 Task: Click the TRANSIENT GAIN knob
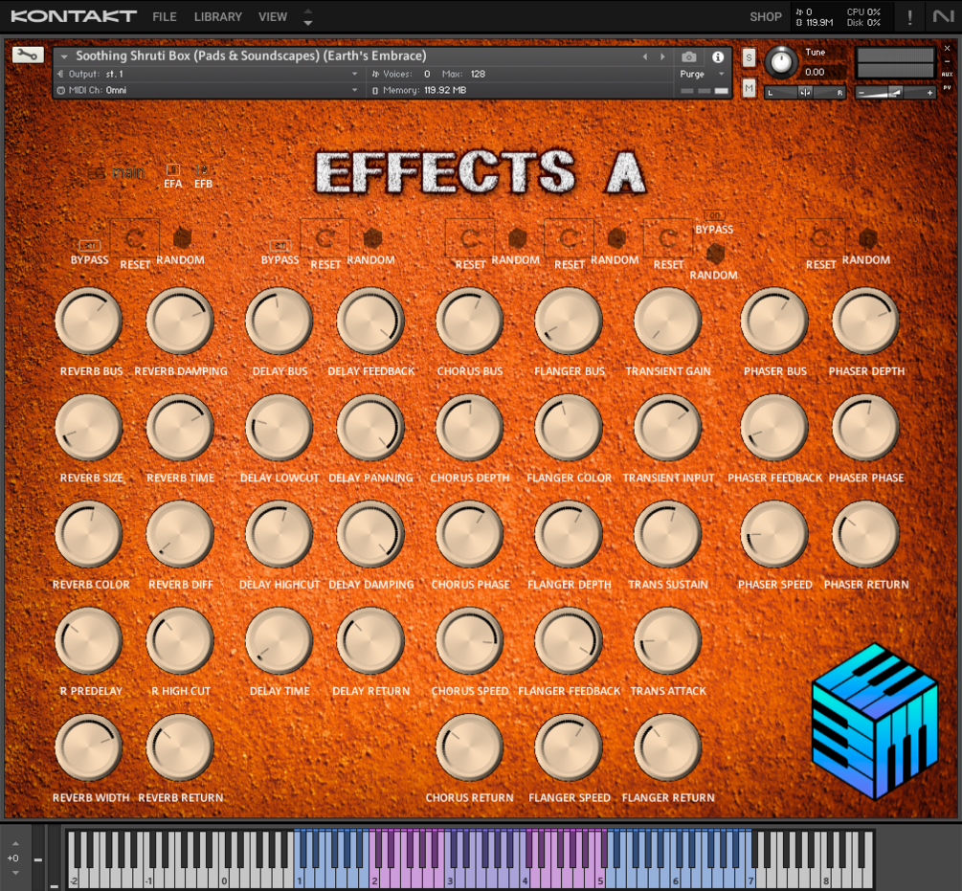coord(667,322)
